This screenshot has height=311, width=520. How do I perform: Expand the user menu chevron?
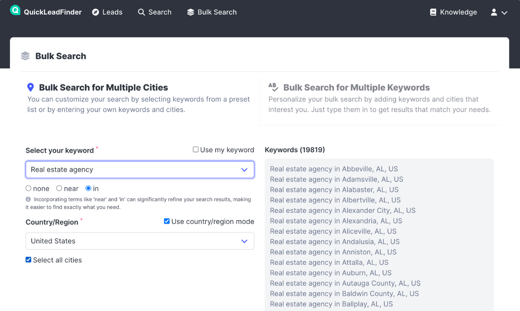pos(504,13)
